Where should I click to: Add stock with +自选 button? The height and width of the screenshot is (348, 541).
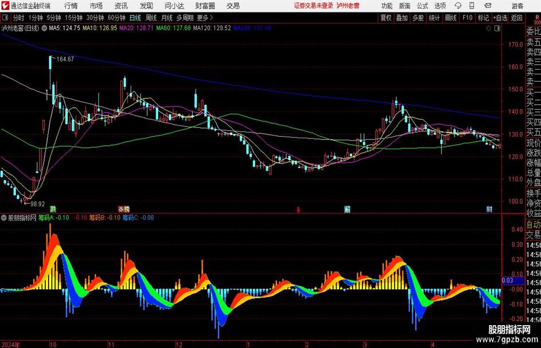(500, 18)
